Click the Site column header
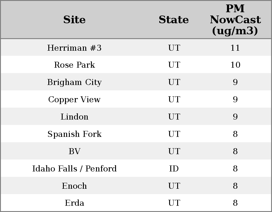 coord(74,20)
